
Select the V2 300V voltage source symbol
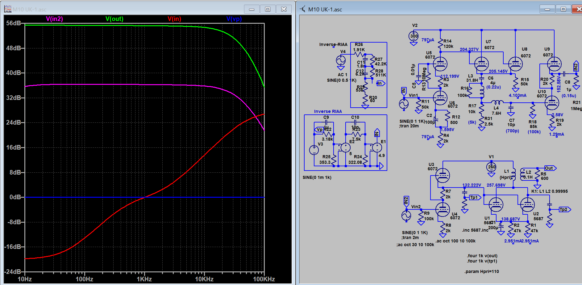[x=414, y=36]
